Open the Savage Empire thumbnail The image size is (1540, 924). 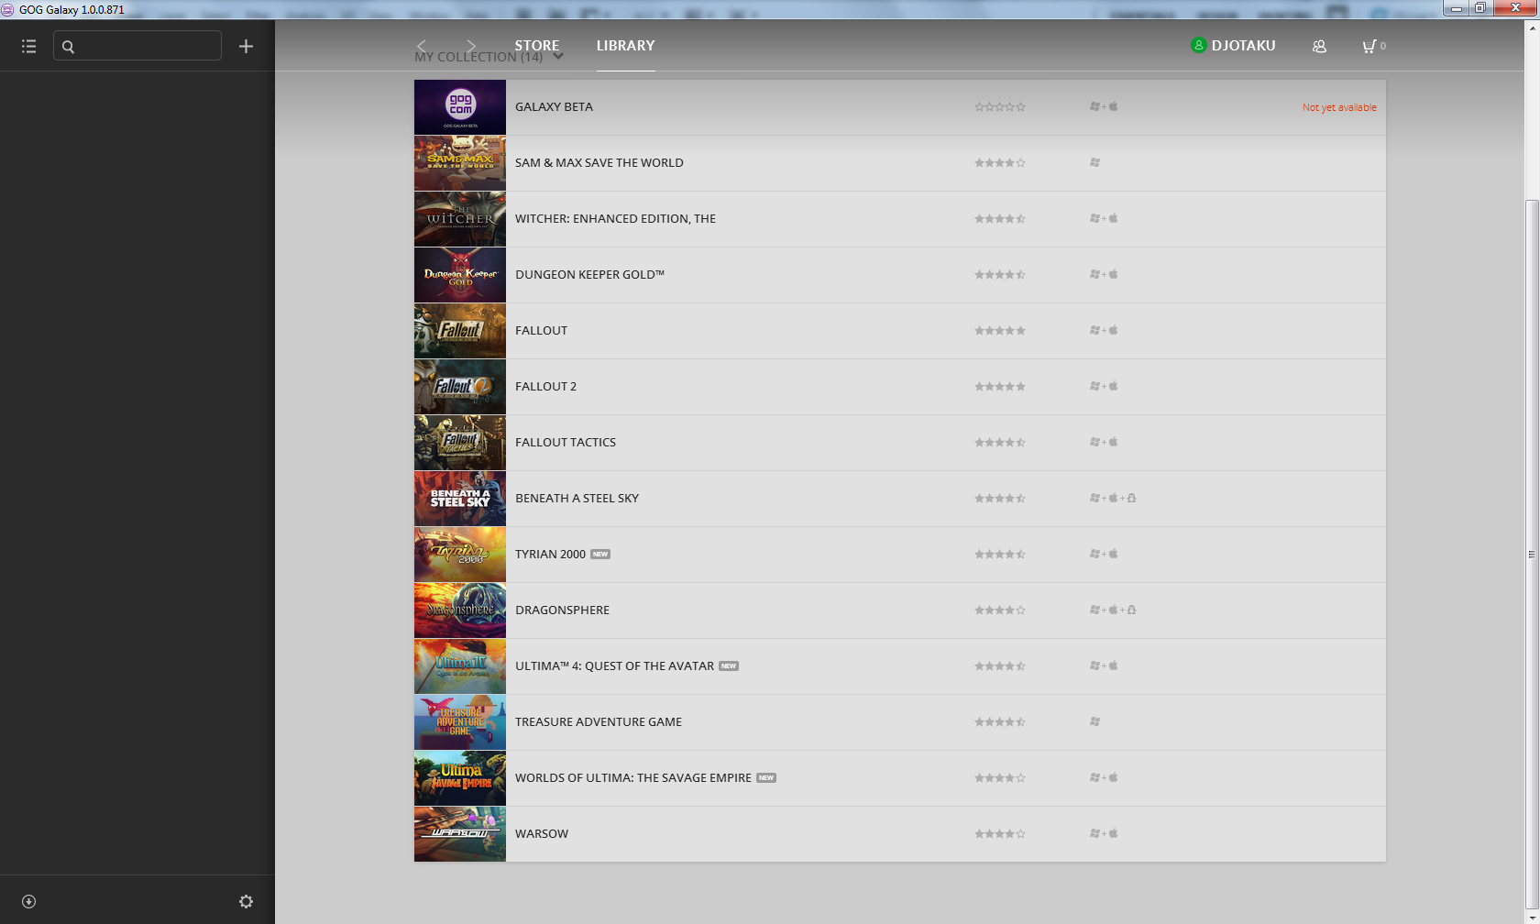[x=460, y=778]
